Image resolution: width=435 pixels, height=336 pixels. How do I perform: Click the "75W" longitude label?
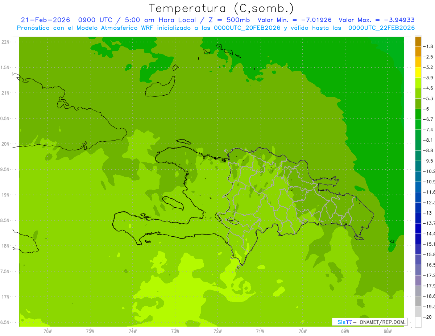click(90, 331)
